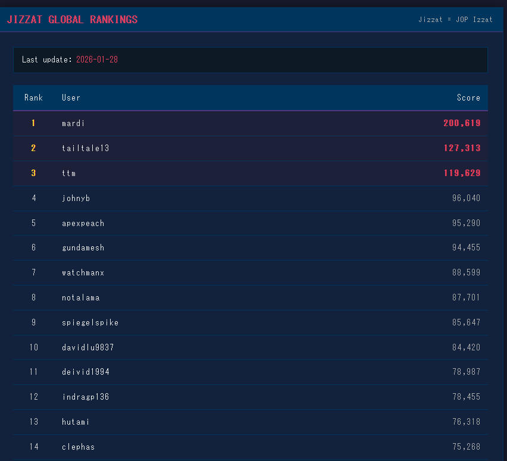507x461 pixels.
Task: Click the Rank column header
Action: [34, 98]
